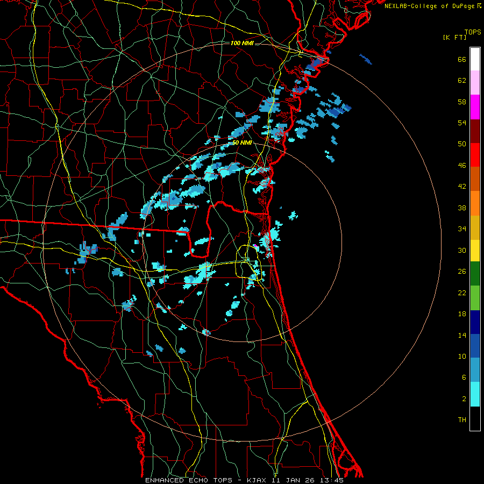Viewport: 484px width, 484px height.
Task: Click the small magenta echo pixel on map
Action: tap(255, 246)
